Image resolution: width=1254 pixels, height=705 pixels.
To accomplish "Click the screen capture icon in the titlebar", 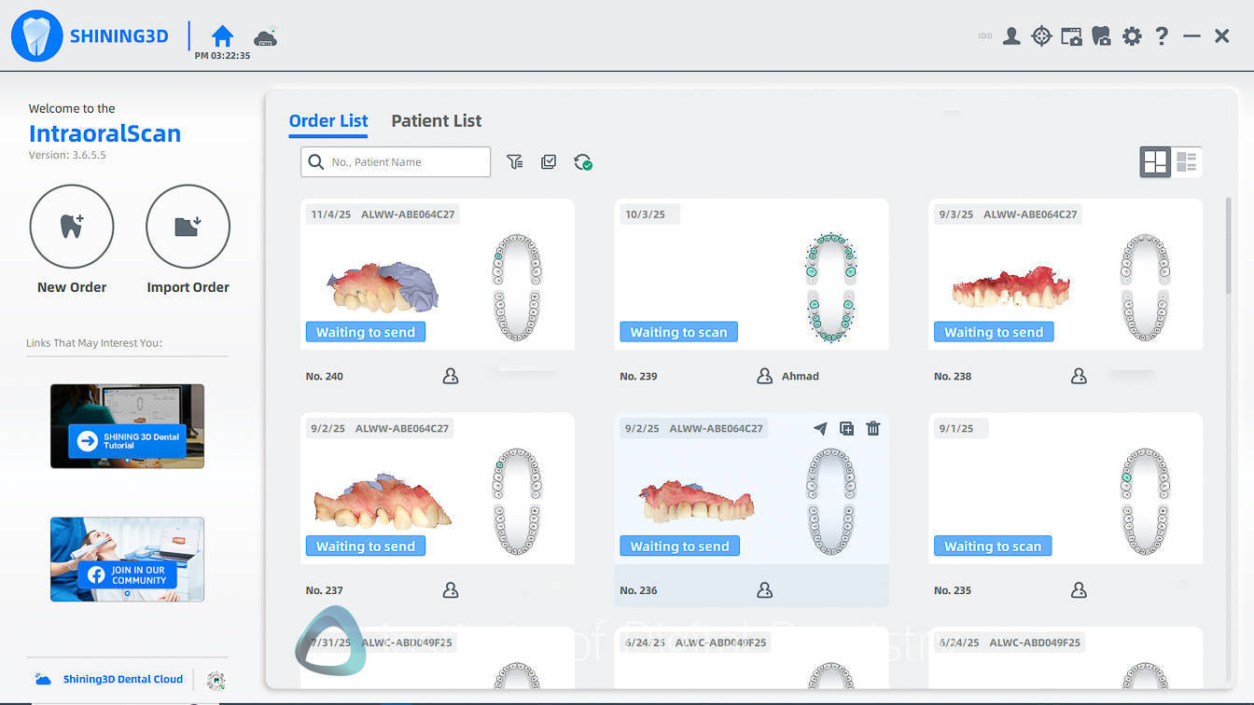I will click(x=1071, y=35).
